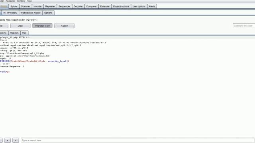
Task: Open the User options tab
Action: coord(139,6)
